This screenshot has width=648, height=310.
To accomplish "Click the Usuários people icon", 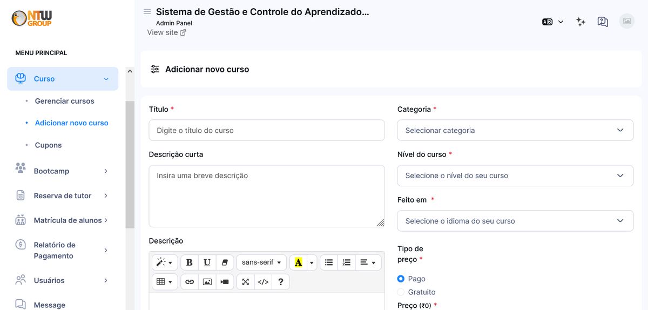I will point(21,280).
